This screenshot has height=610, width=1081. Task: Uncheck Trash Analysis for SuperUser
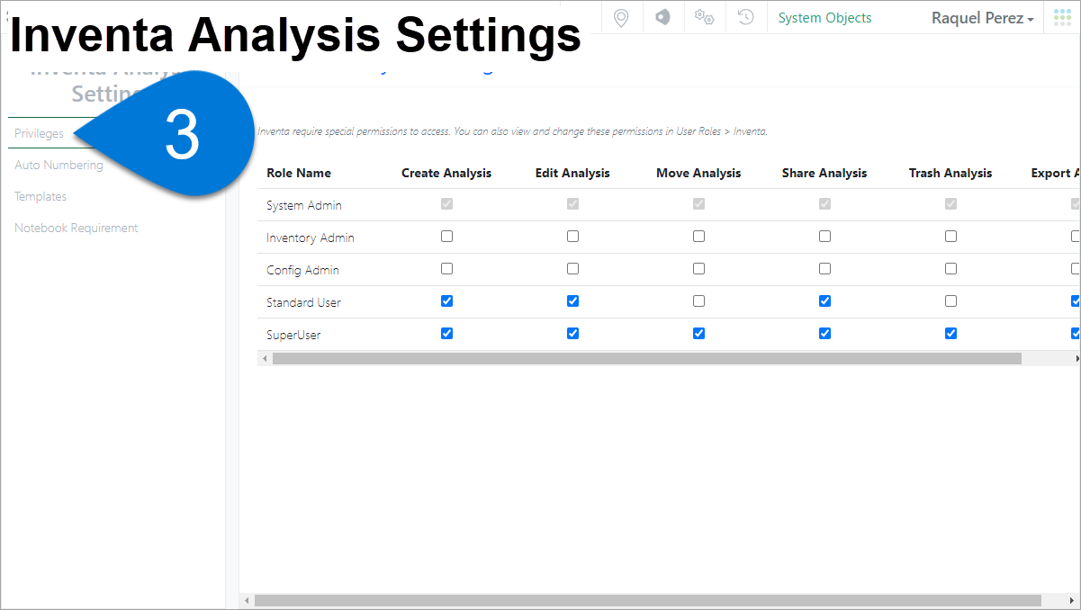pos(950,334)
